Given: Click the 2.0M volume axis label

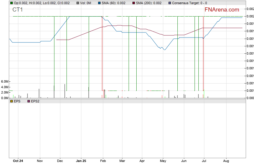Looking at the screenshot, I should click(4, 93).
